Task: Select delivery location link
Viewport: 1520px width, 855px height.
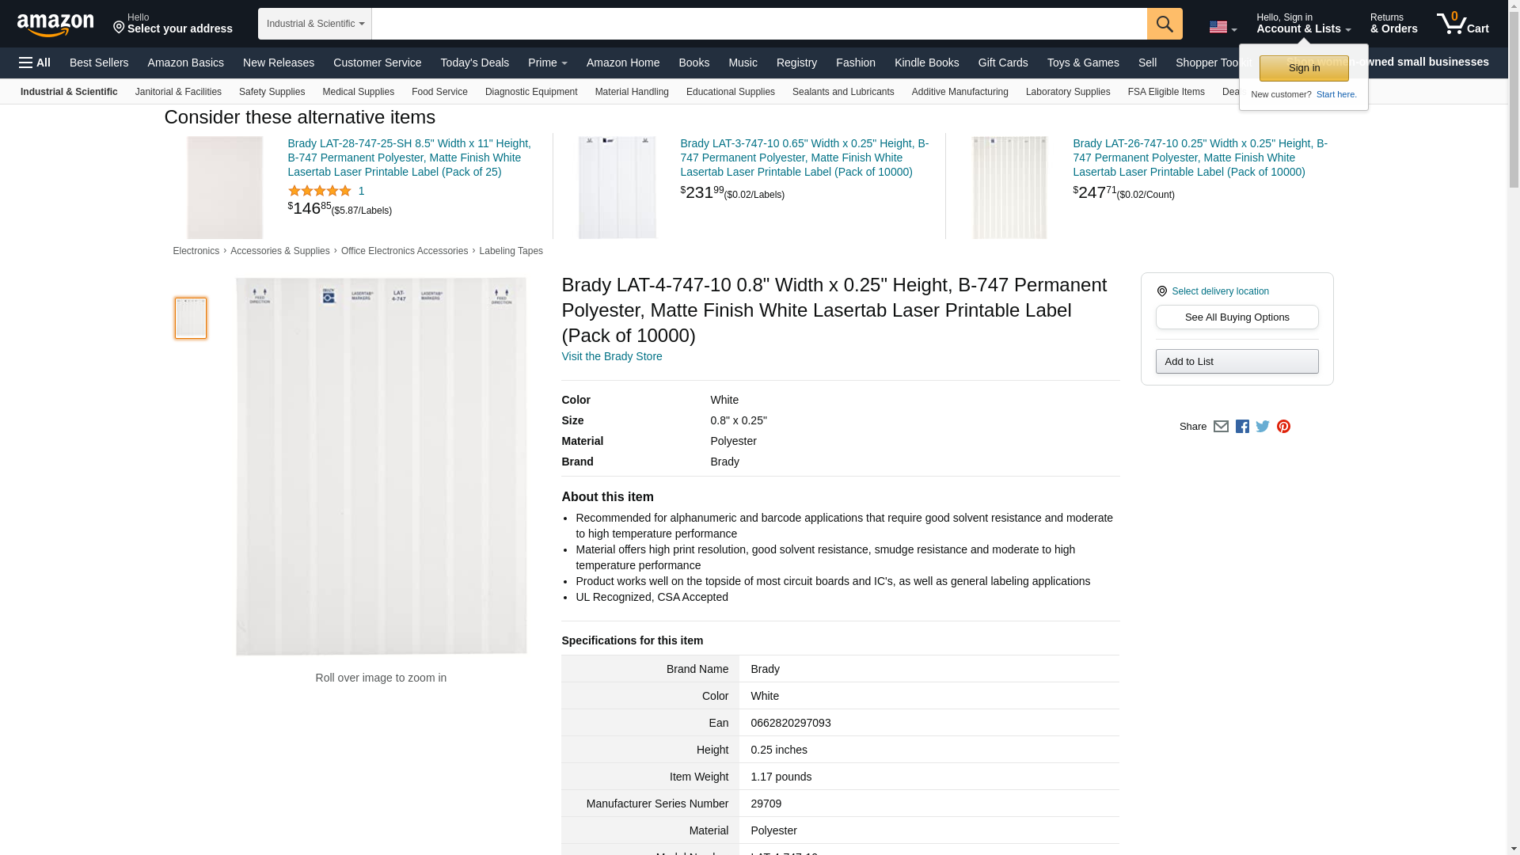Action: click(x=1219, y=291)
